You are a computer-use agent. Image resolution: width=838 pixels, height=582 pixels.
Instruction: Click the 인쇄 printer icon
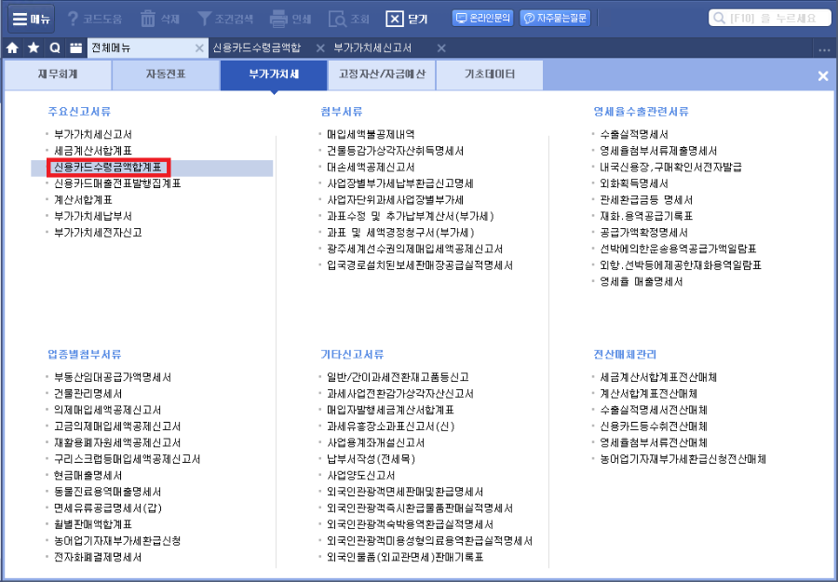[278, 19]
